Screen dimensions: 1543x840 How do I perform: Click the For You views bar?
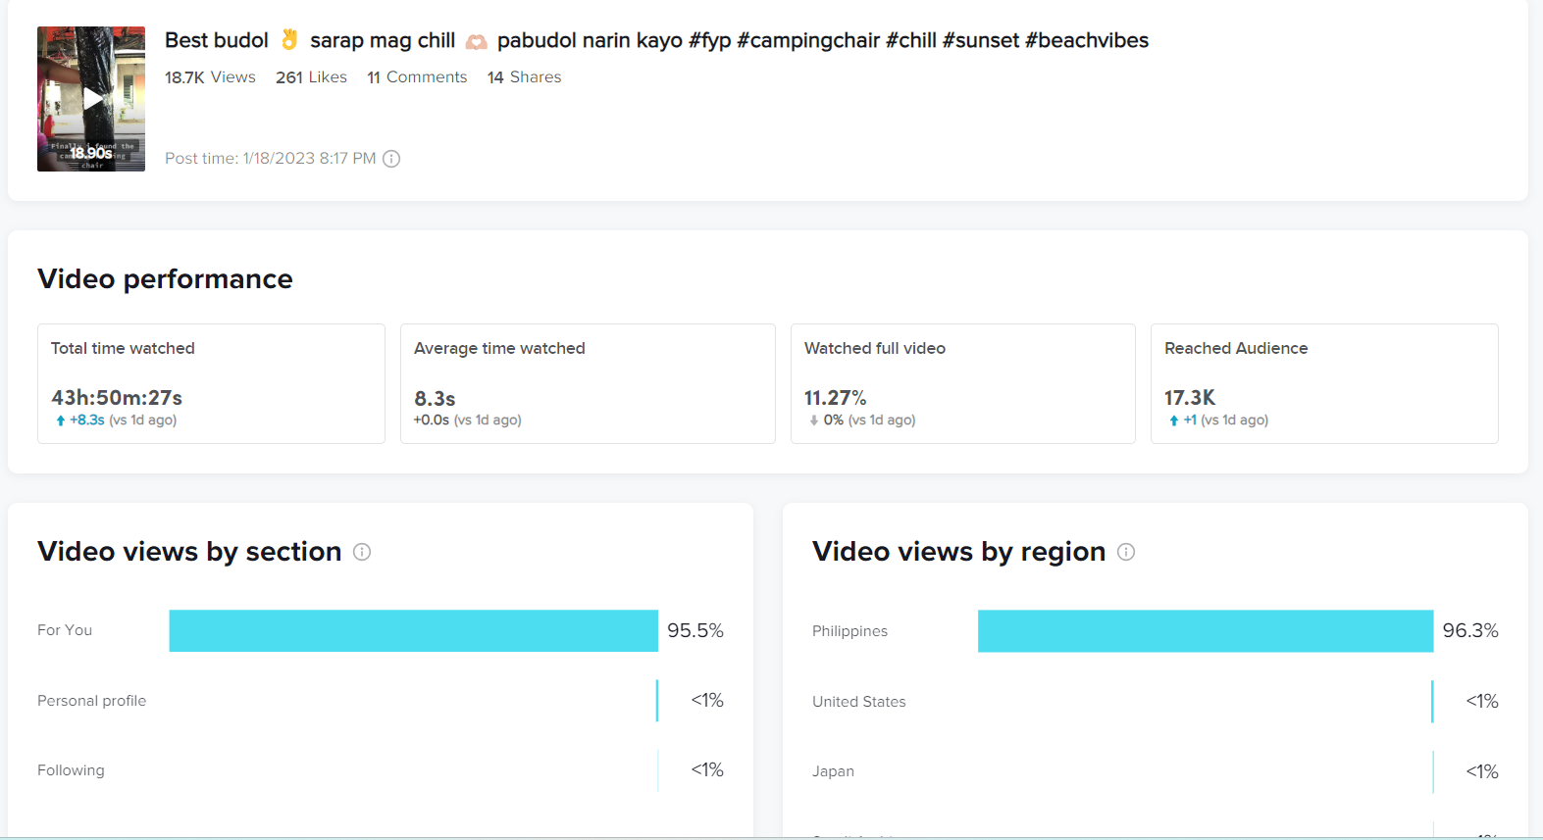413,631
